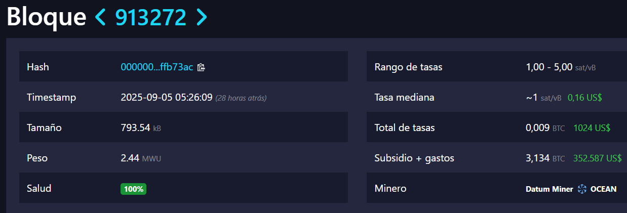The image size is (627, 213).
Task: Click the '28 horas atrás' relative time
Action: 241,98
